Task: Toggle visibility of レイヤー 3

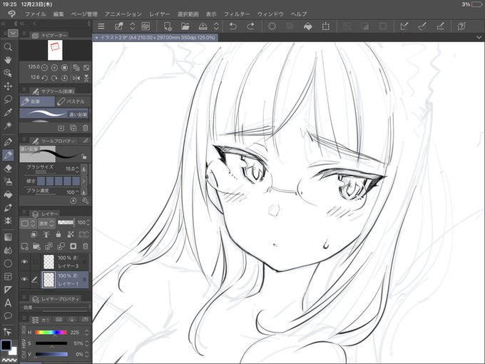Action: 24,262
